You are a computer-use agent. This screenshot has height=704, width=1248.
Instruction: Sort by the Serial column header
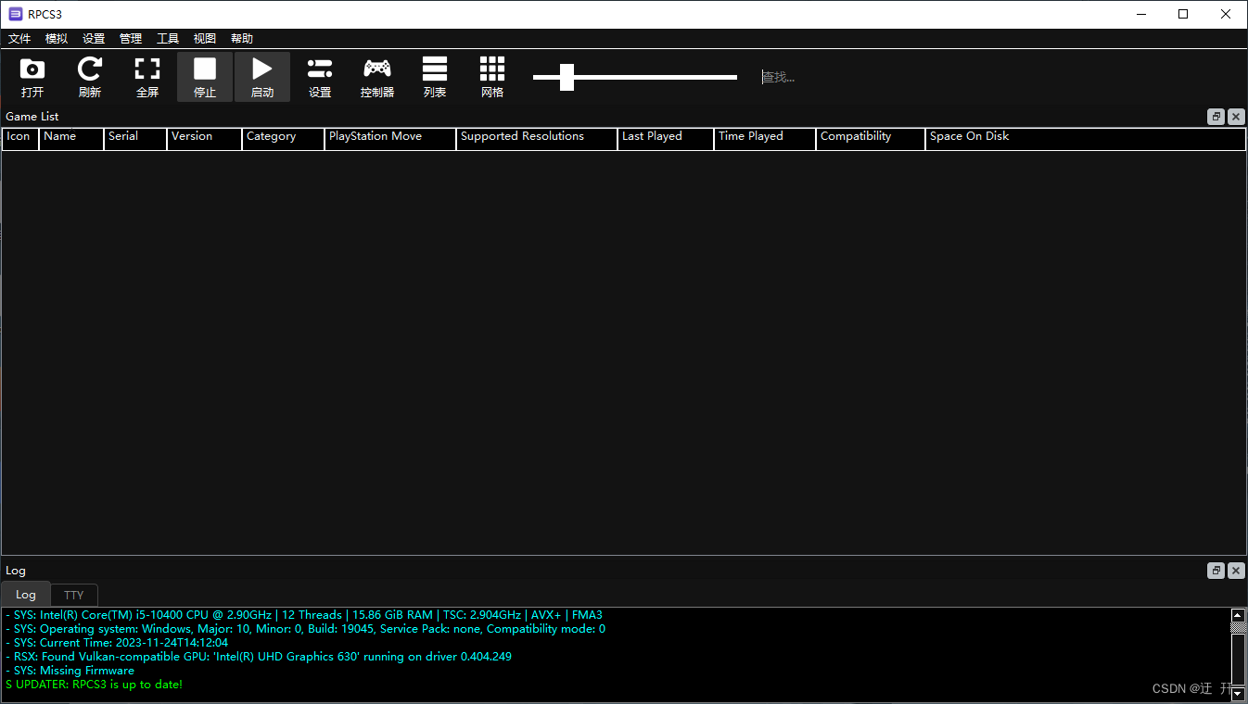click(135, 137)
